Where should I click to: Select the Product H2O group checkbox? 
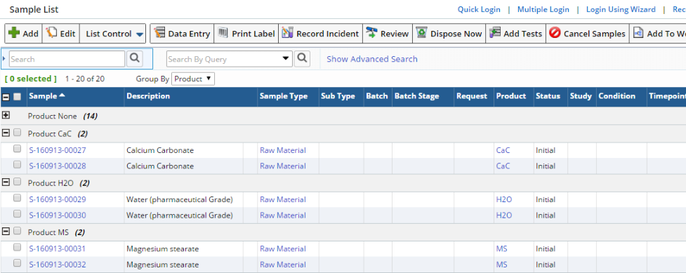click(17, 182)
